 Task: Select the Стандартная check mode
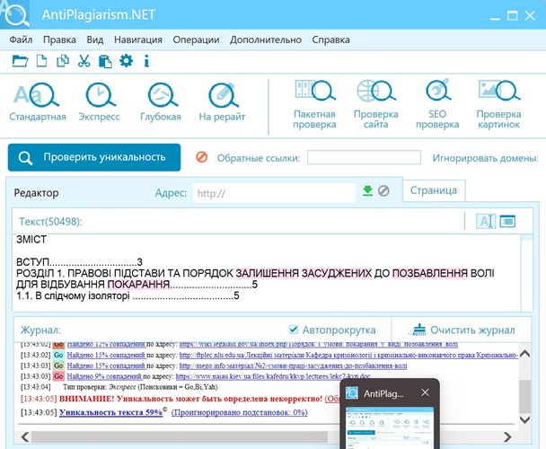click(38, 101)
